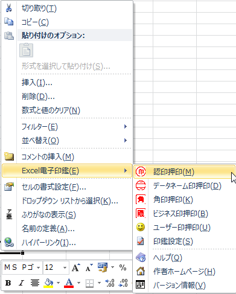The image size is (236, 294).
Task: Click the square 角印 stamp icon
Action: [141, 199]
